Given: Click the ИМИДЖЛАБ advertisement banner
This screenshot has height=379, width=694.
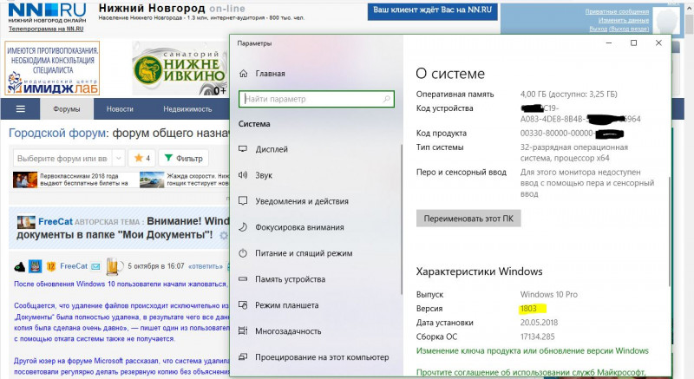Looking at the screenshot, I should click(x=52, y=69).
